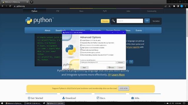Toggle Install Python 3.11 for all users
The image size is (188, 105).
click(x=81, y=40)
